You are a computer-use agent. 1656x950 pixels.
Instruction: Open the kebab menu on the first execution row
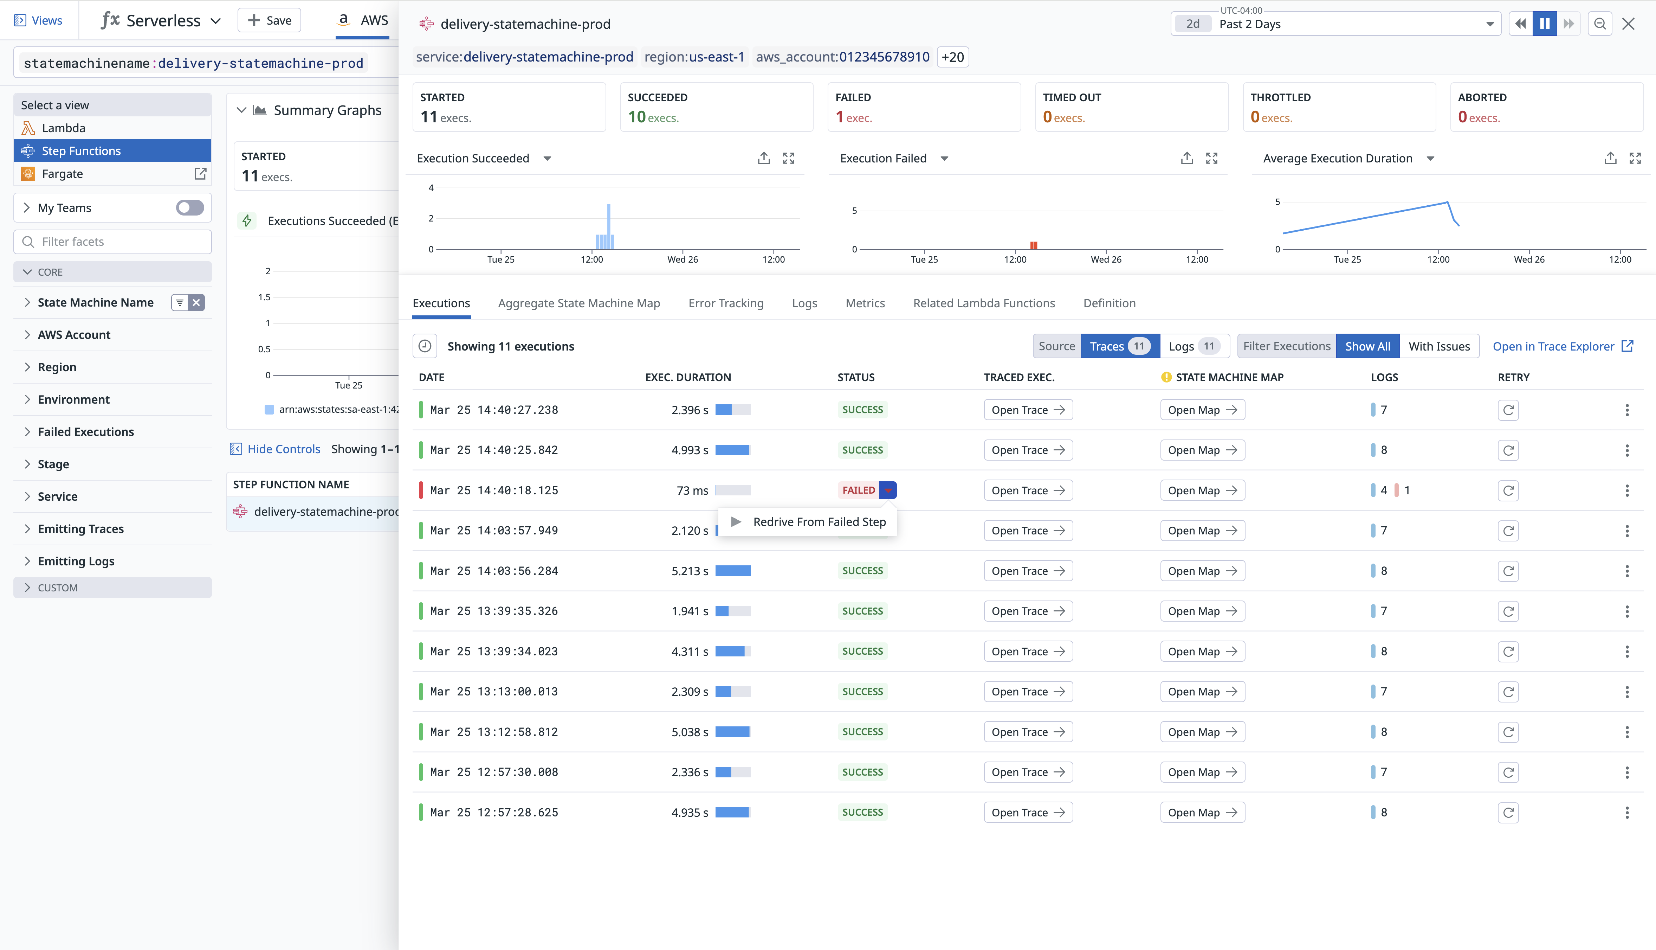[1626, 410]
